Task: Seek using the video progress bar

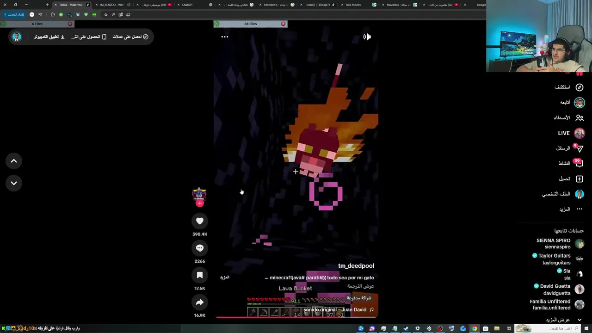Action: [x=296, y=317]
